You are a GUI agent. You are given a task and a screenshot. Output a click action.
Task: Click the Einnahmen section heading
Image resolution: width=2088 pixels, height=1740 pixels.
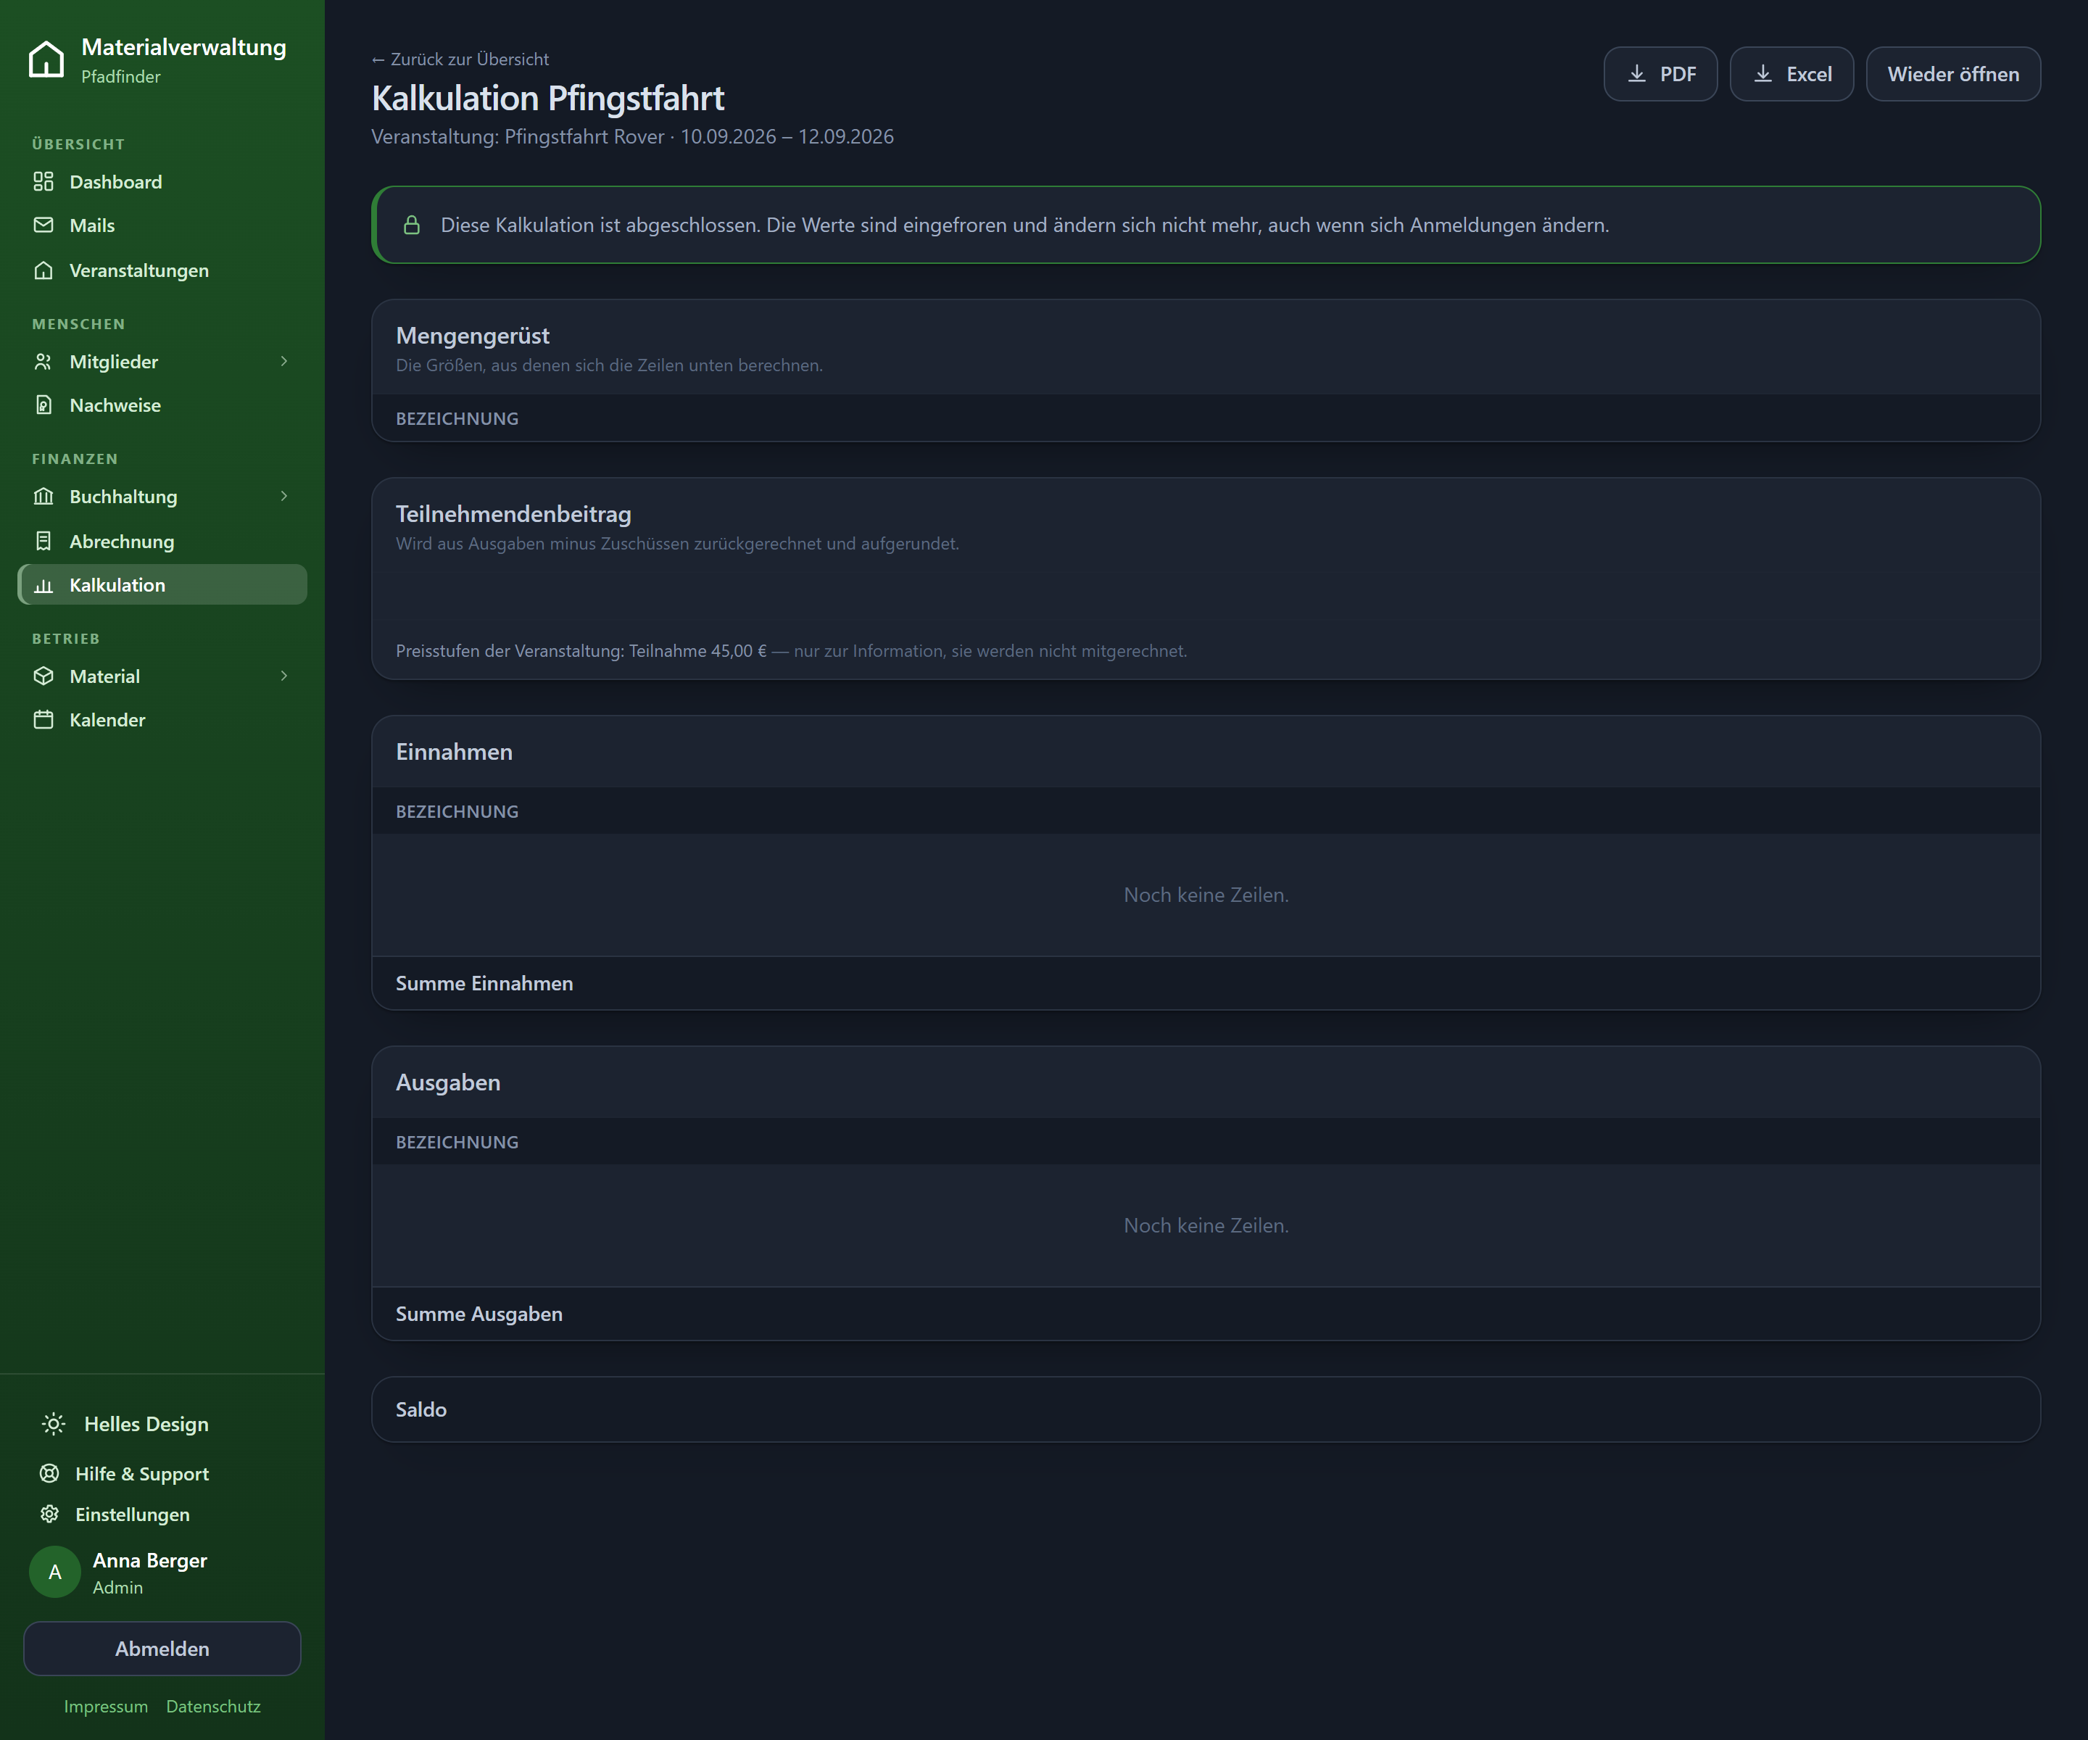click(455, 752)
